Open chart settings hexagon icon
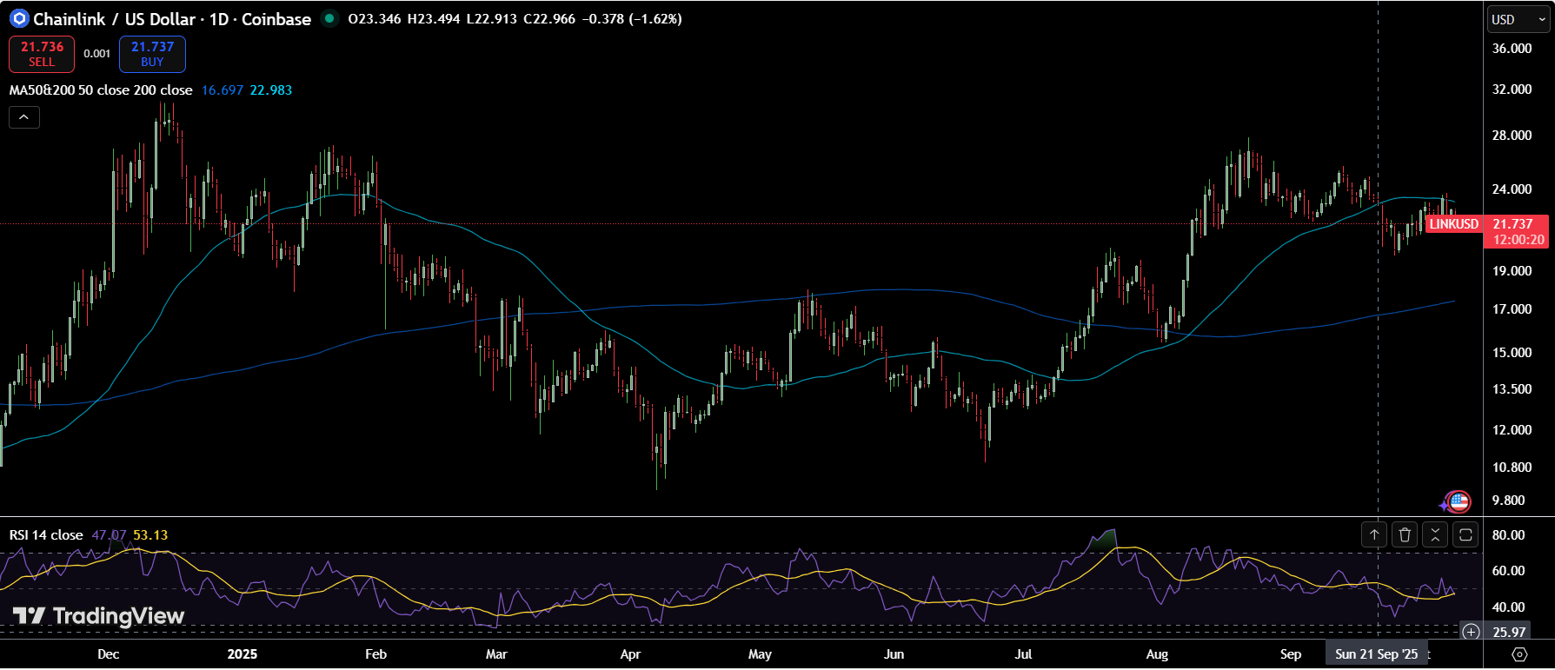 1519,654
